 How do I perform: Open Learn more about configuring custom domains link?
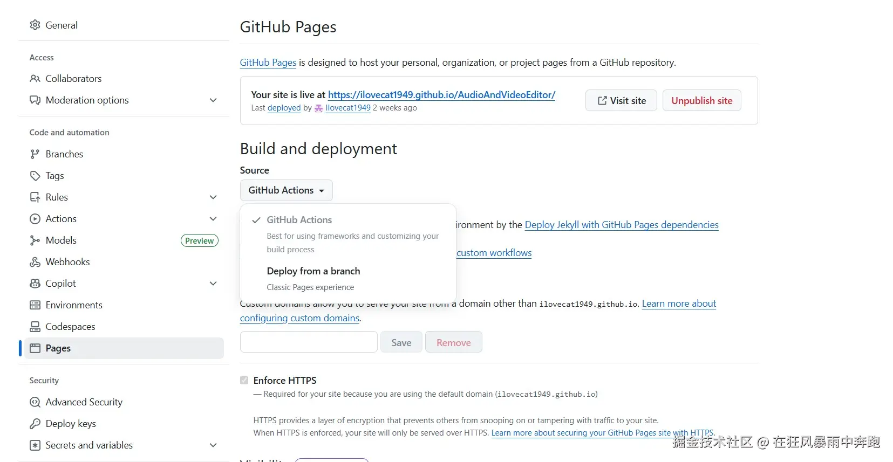tap(679, 304)
